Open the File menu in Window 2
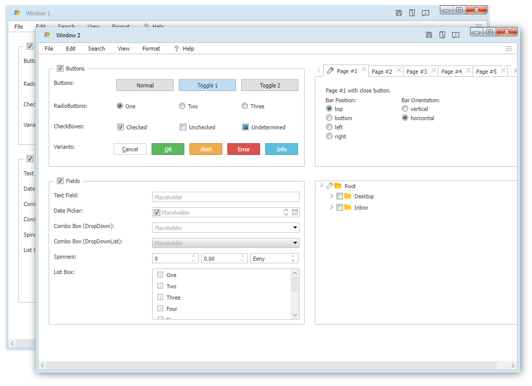The height and width of the screenshot is (386, 532). click(49, 49)
